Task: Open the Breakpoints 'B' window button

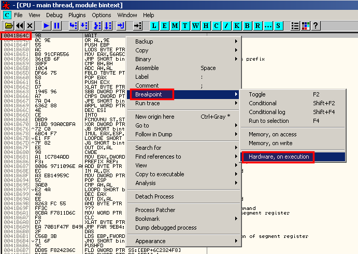Action: point(248,25)
